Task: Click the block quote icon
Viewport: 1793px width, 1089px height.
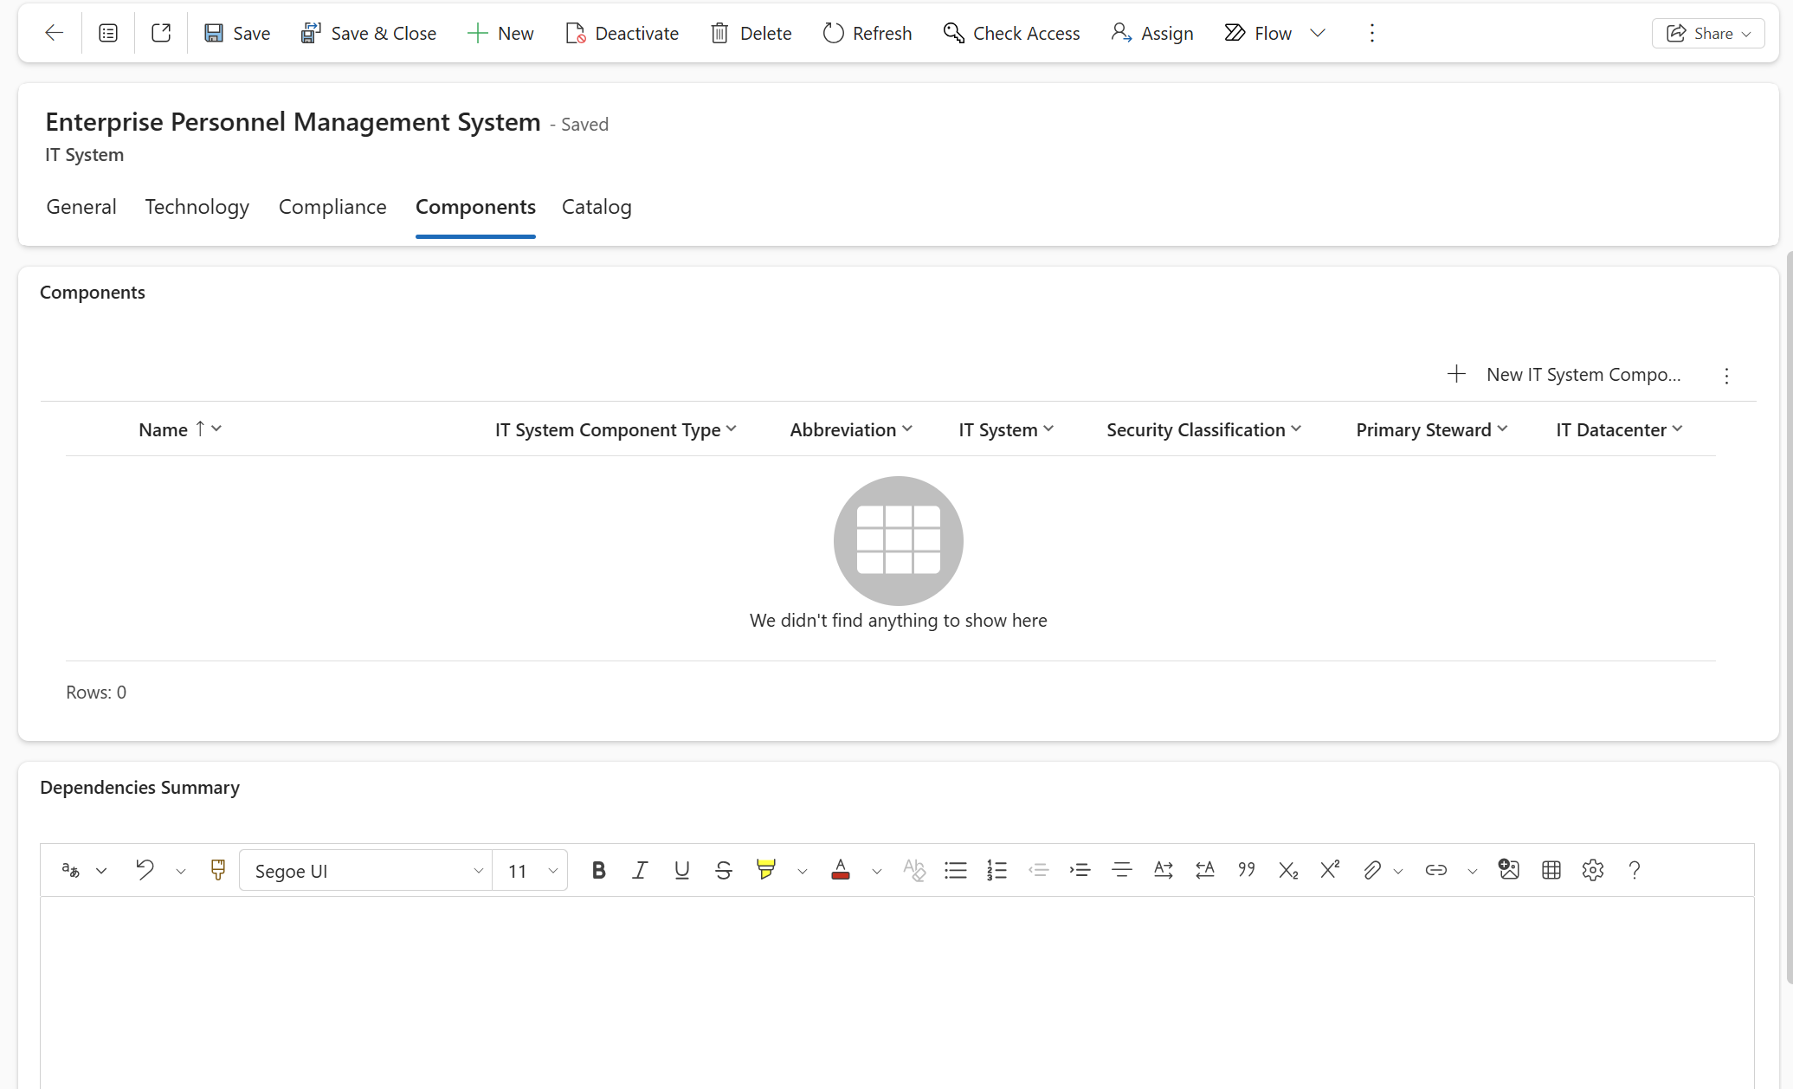Action: pos(1247,870)
